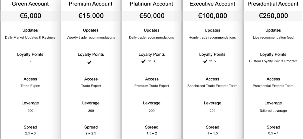
Task: Click the Premium Account loyalty checkmark
Action: [x=89, y=62]
